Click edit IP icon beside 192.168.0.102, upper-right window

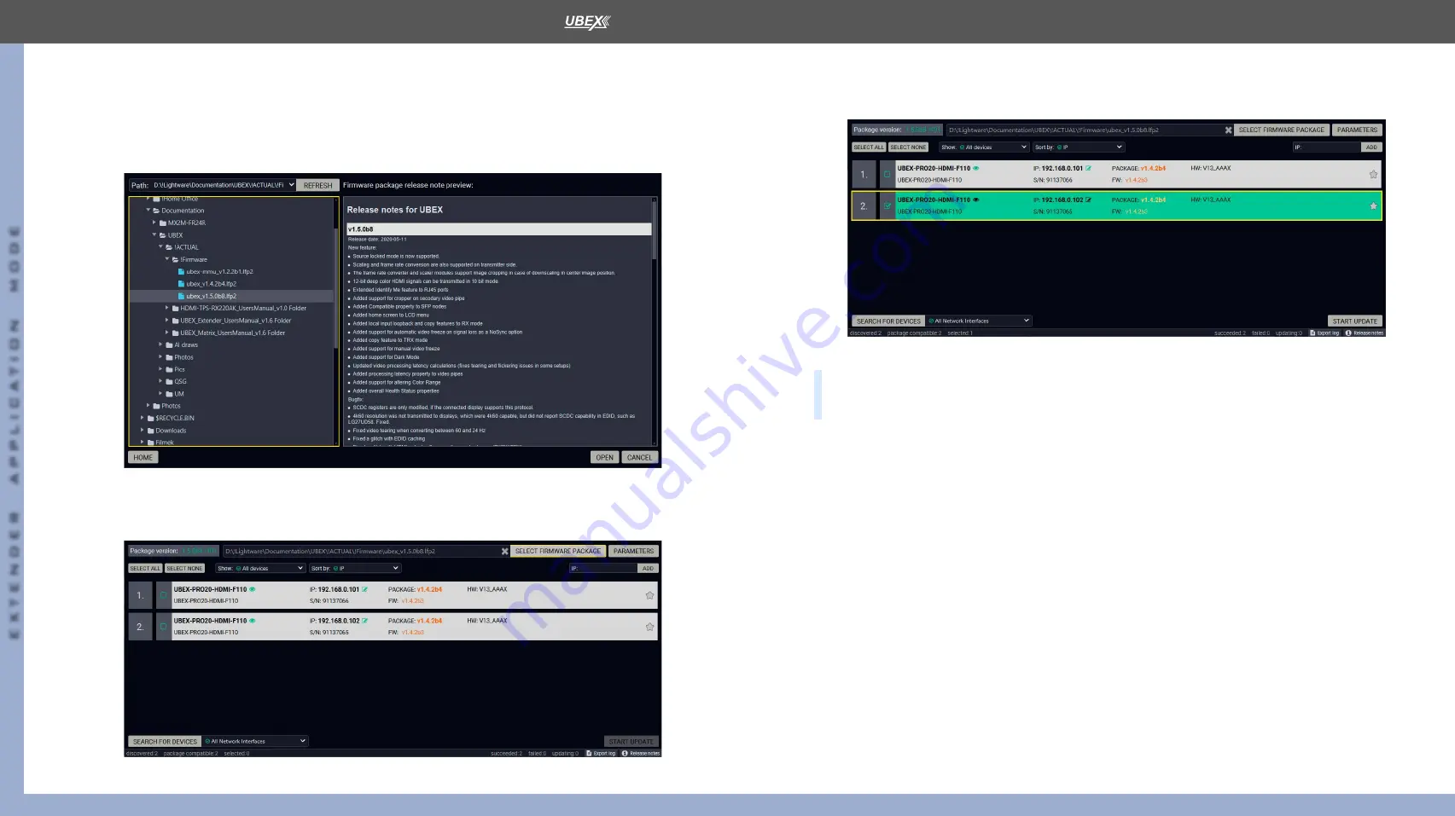point(1088,200)
